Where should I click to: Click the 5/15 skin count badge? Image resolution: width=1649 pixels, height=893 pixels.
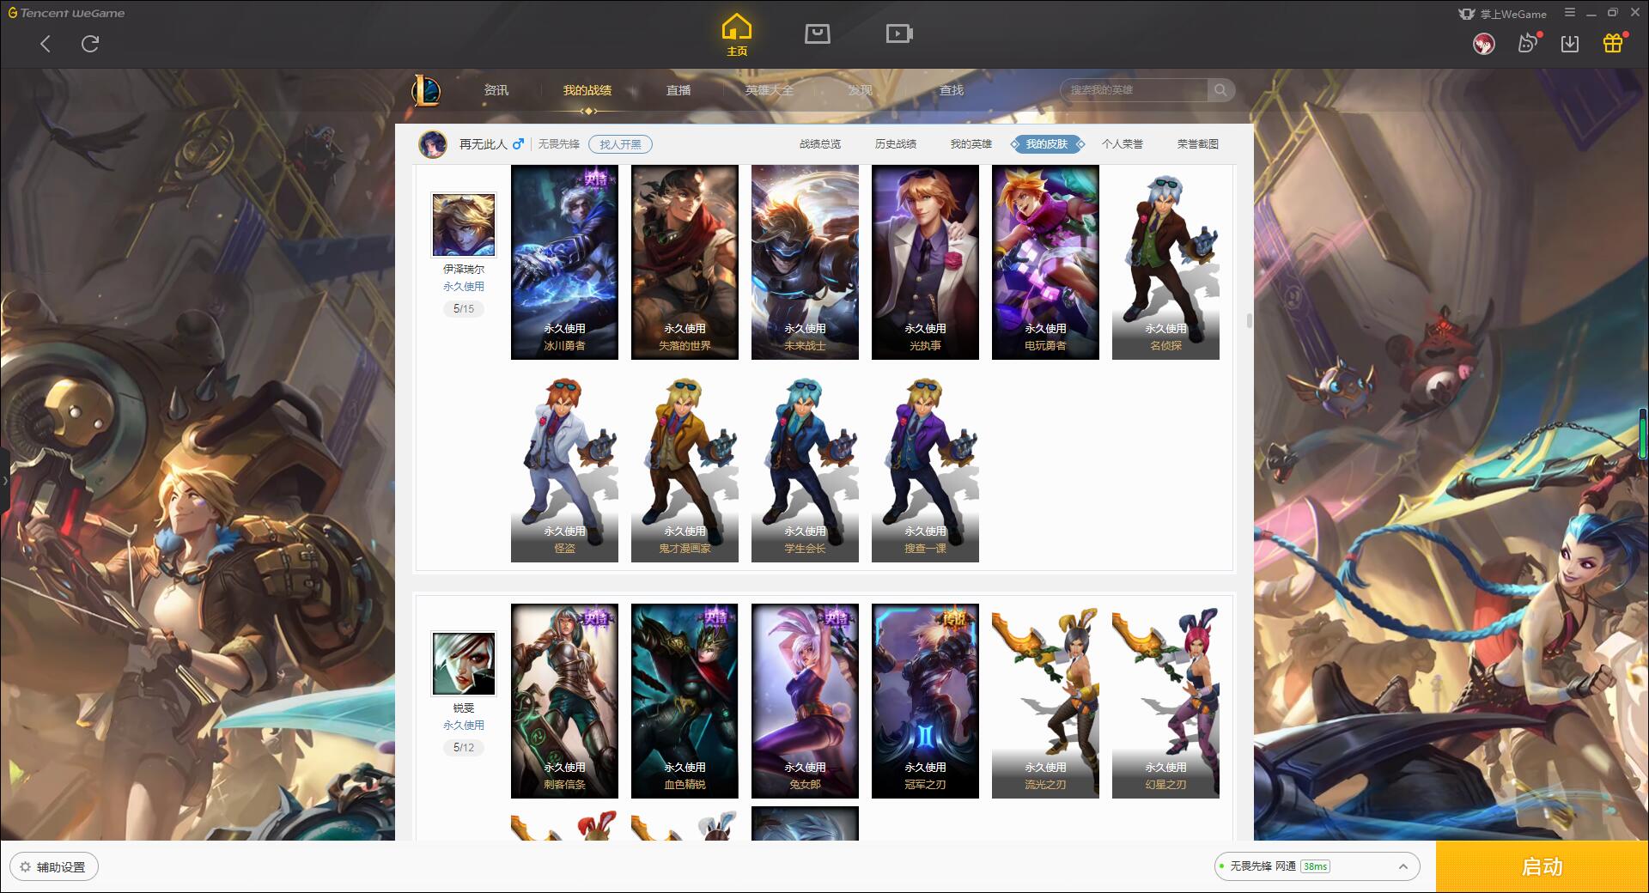(x=464, y=308)
